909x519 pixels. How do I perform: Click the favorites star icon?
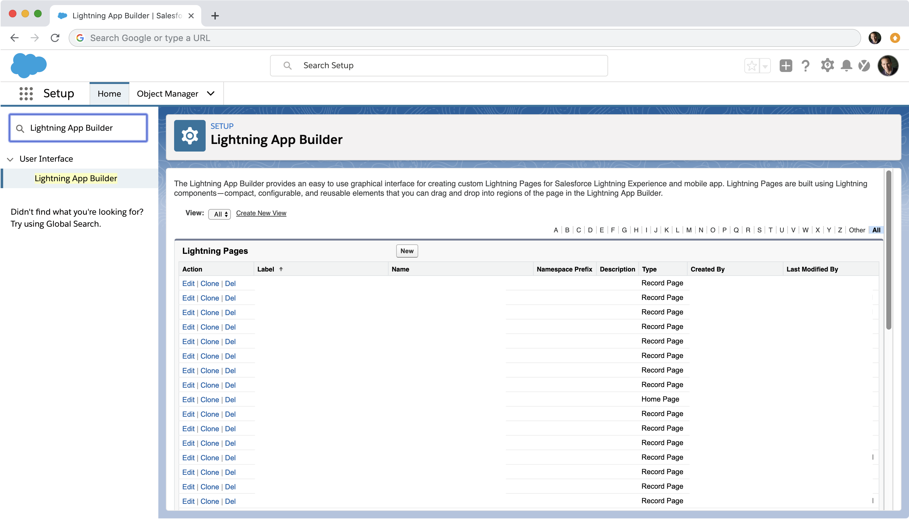click(752, 66)
